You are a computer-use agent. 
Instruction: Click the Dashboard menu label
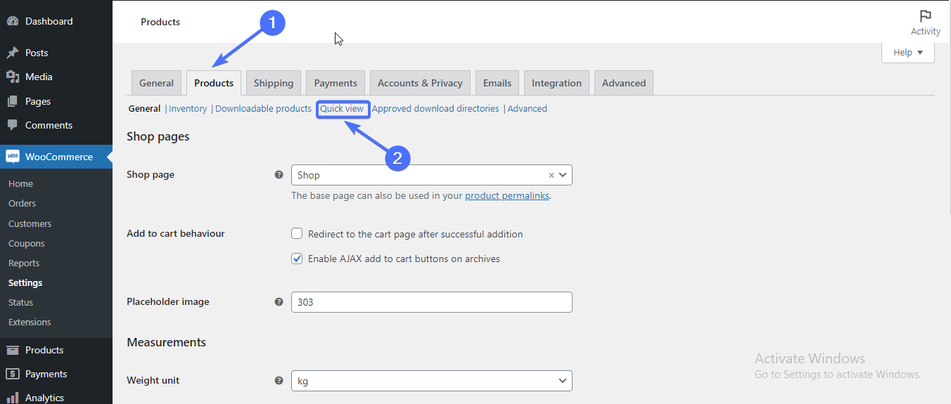tap(49, 21)
